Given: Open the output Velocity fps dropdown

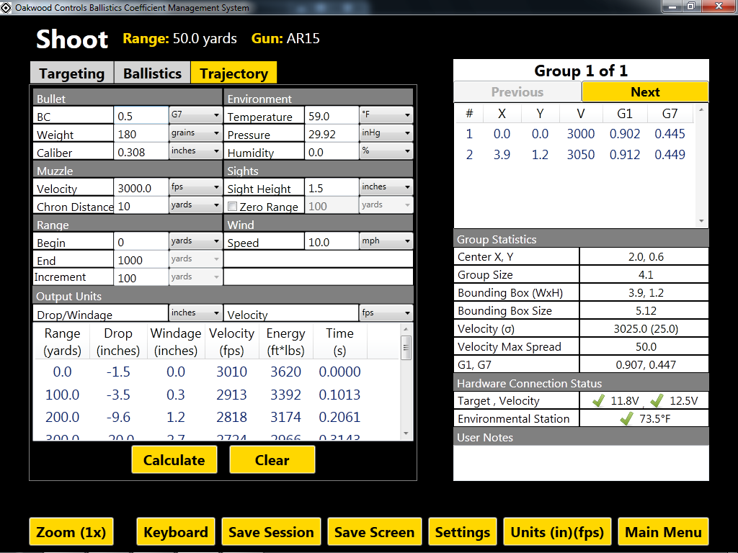Looking at the screenshot, I should (386, 313).
